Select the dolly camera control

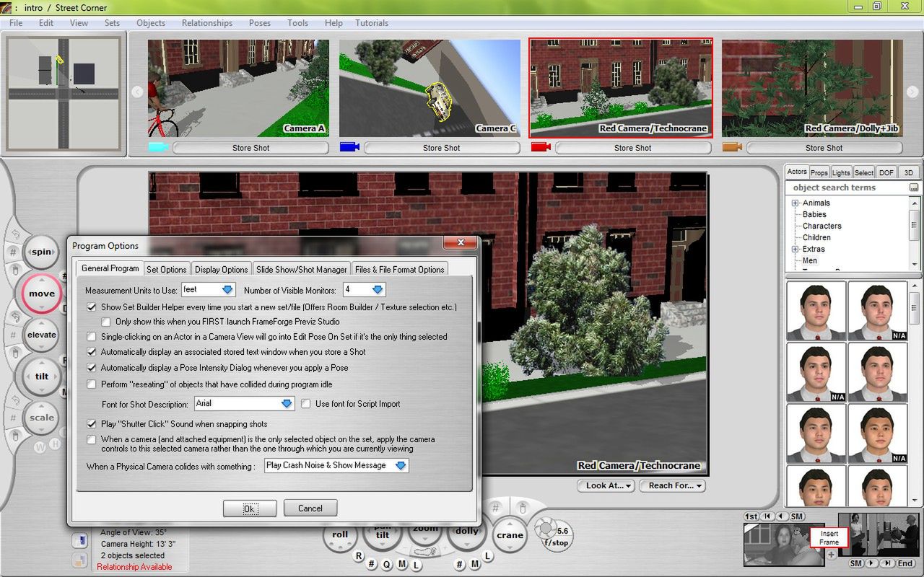click(467, 532)
